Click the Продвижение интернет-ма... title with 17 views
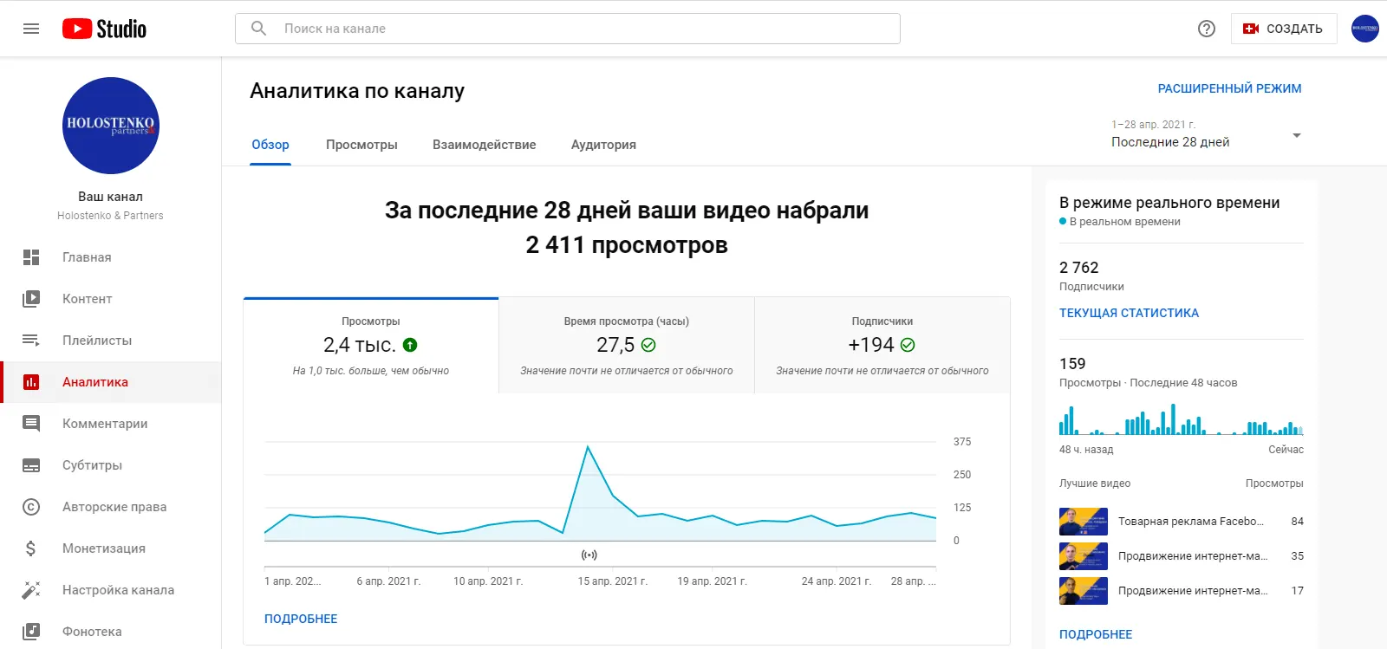The height and width of the screenshot is (649, 1387). (x=1193, y=591)
